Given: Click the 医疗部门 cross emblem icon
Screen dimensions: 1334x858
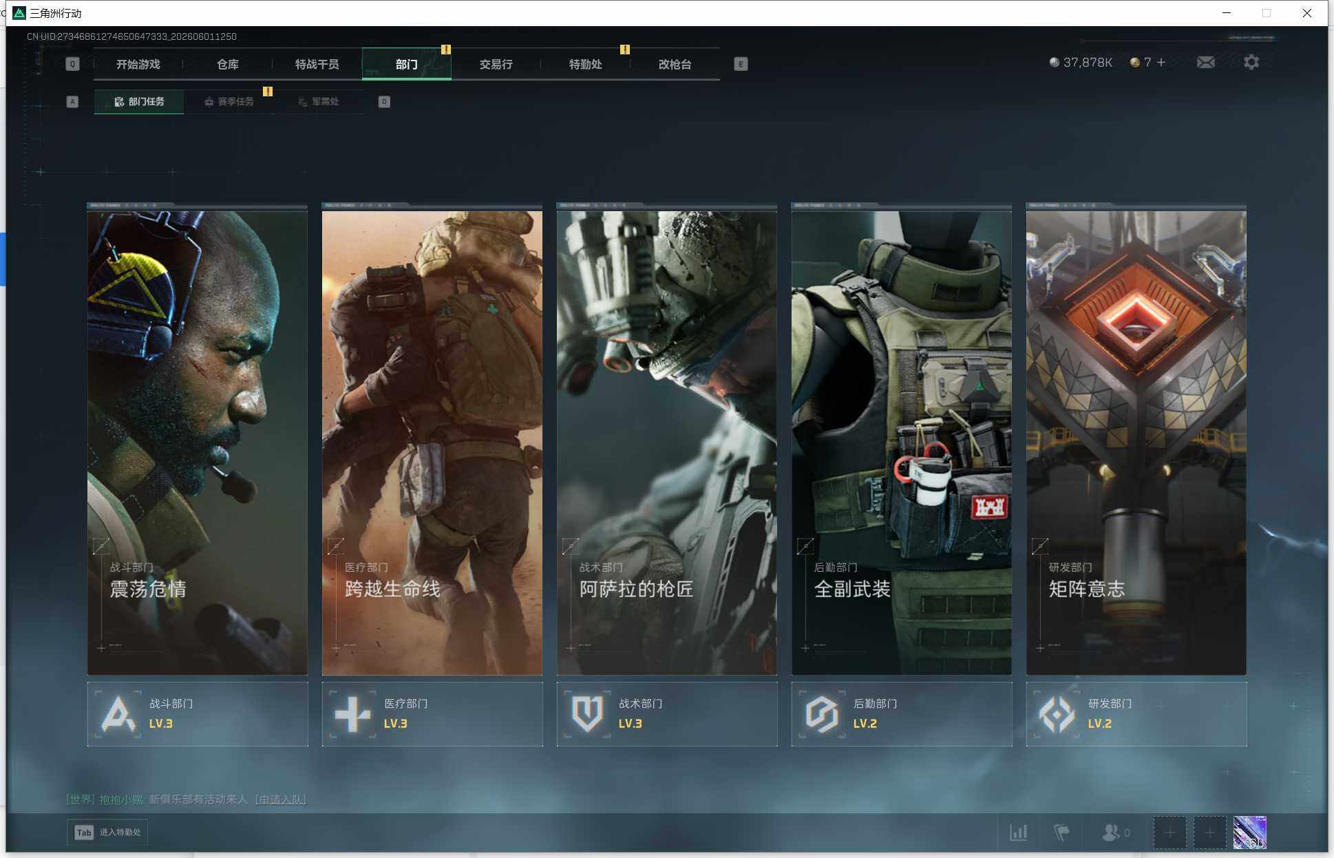Looking at the screenshot, I should pos(352,714).
